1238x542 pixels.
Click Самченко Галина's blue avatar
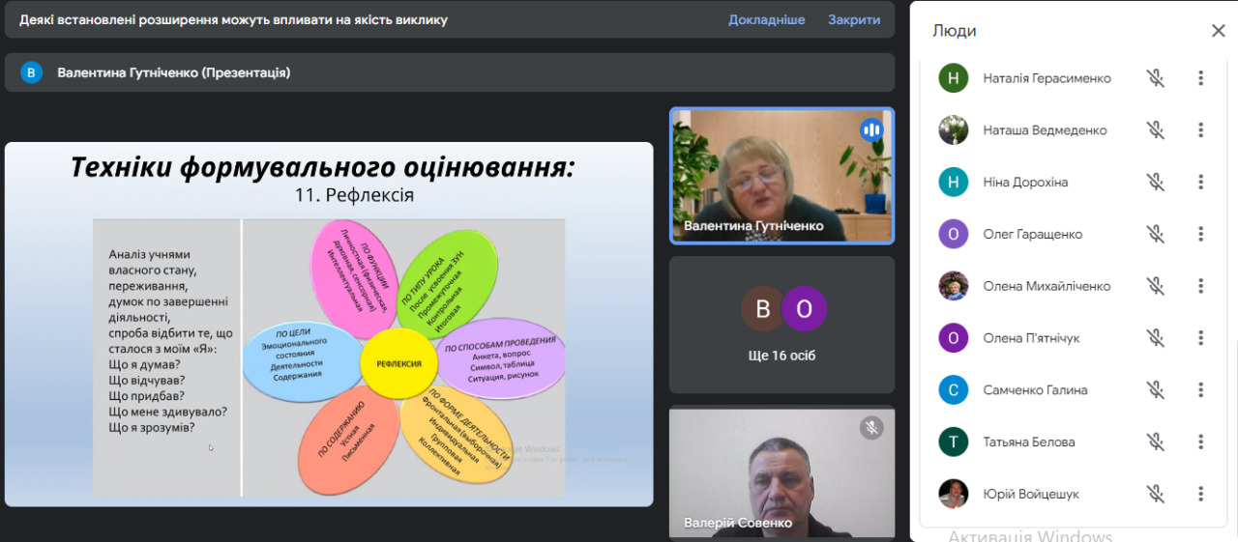(954, 390)
